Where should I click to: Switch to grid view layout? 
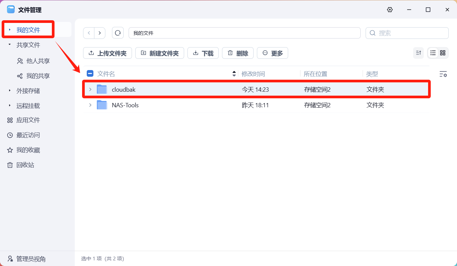tap(443, 53)
